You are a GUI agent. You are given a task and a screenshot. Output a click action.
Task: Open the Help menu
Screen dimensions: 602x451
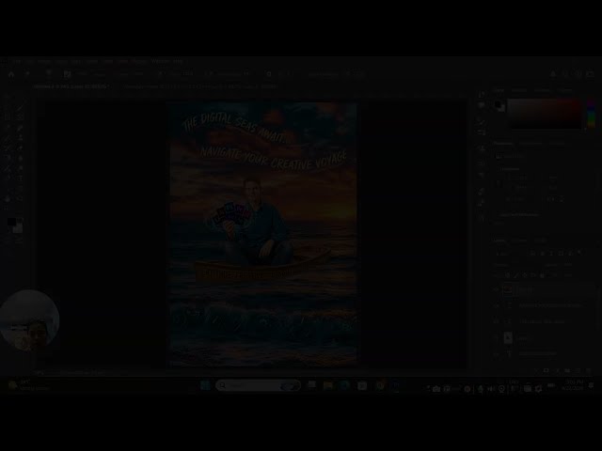point(178,61)
